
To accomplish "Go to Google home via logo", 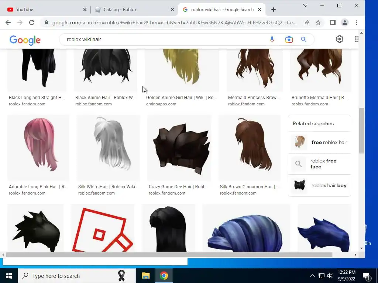I will [x=25, y=40].
